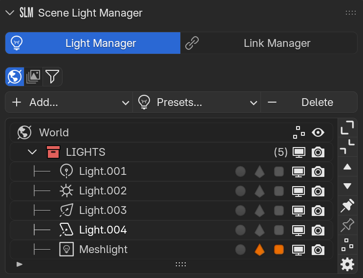Click the grey circle toggle on Light.003
Viewport: 363px width, 278px height.
coord(240,211)
